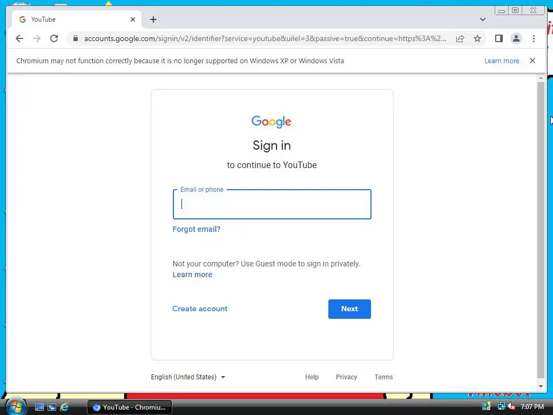Click the Forgot email? link
Viewport: 553px width, 415px height.
pos(197,229)
